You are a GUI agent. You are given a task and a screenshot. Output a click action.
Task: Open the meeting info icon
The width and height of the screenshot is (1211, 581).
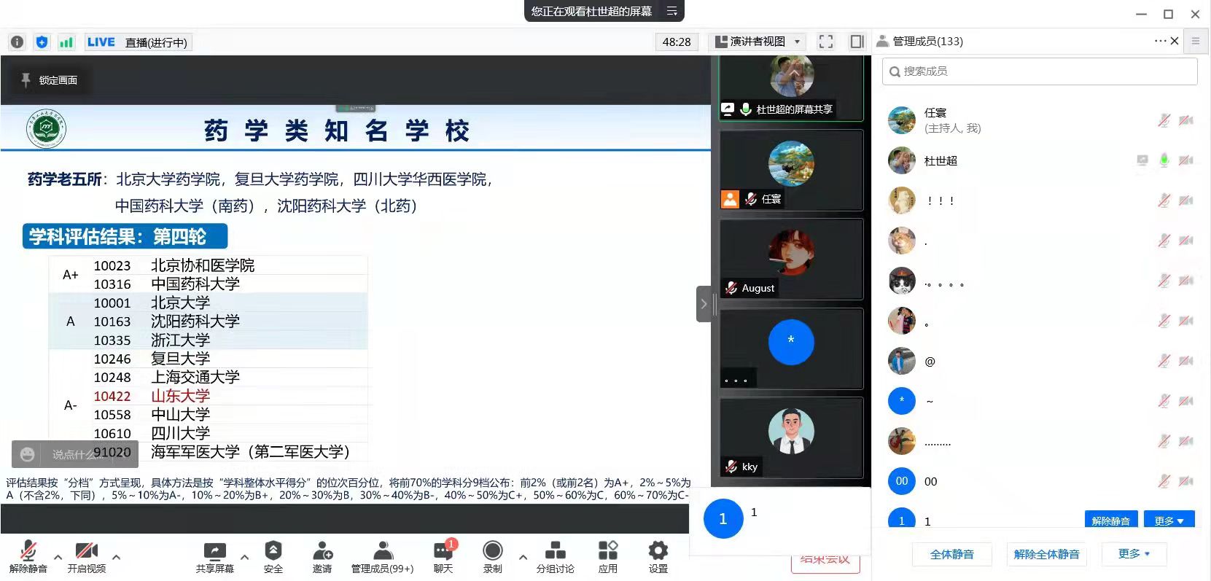click(17, 42)
